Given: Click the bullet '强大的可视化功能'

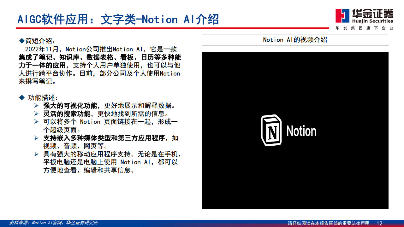Looking at the screenshot, I should (x=70, y=106).
